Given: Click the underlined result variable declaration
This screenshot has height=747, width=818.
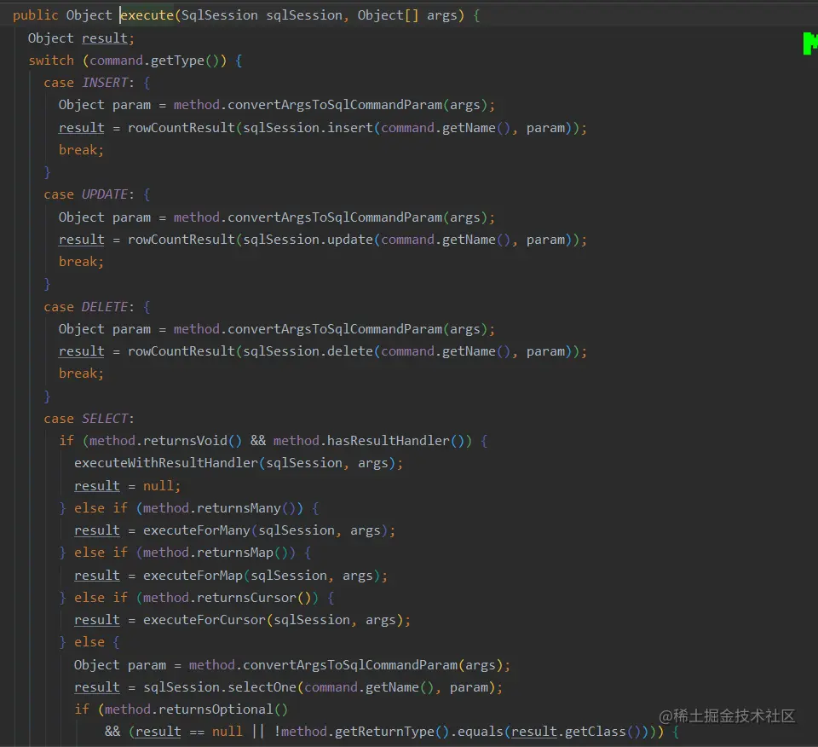Looking at the screenshot, I should pyautogui.click(x=105, y=38).
